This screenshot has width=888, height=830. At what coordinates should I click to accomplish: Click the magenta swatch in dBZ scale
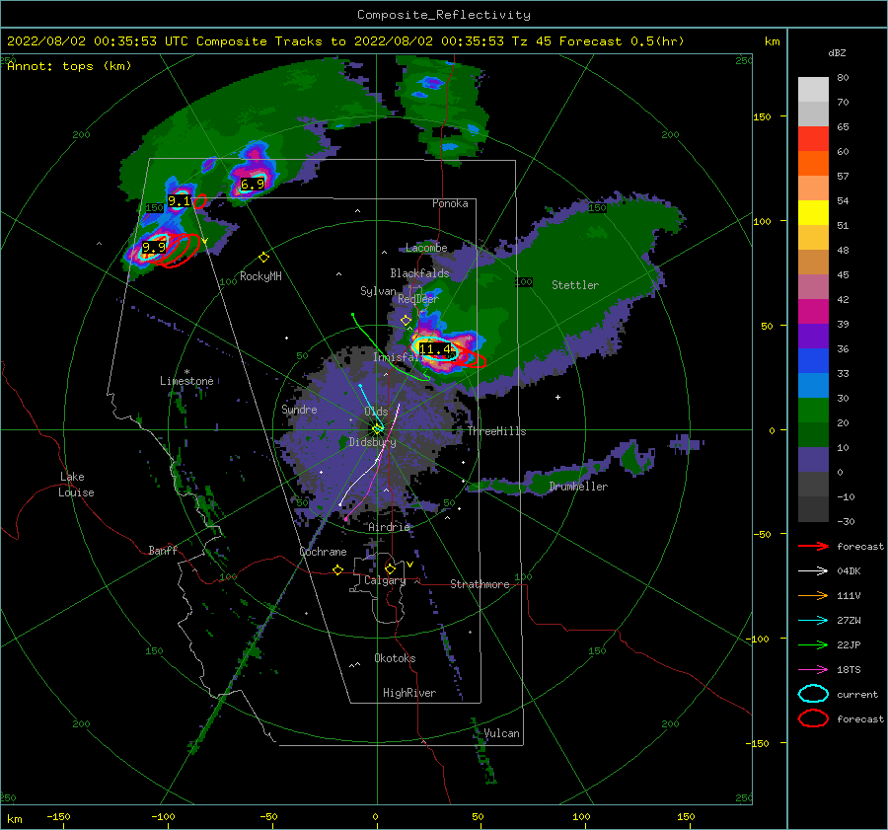point(813,311)
